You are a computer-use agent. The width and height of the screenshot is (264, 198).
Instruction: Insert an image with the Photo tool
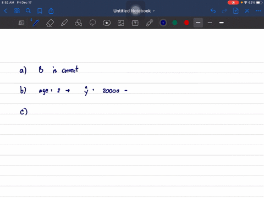[121, 23]
